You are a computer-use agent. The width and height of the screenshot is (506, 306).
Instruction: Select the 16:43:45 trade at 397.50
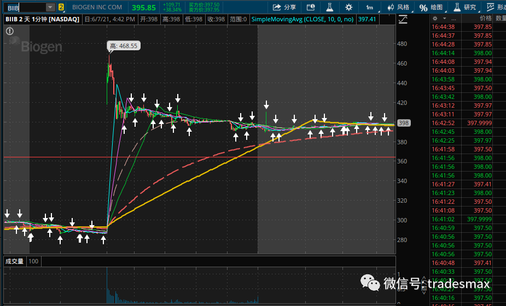coord(468,88)
